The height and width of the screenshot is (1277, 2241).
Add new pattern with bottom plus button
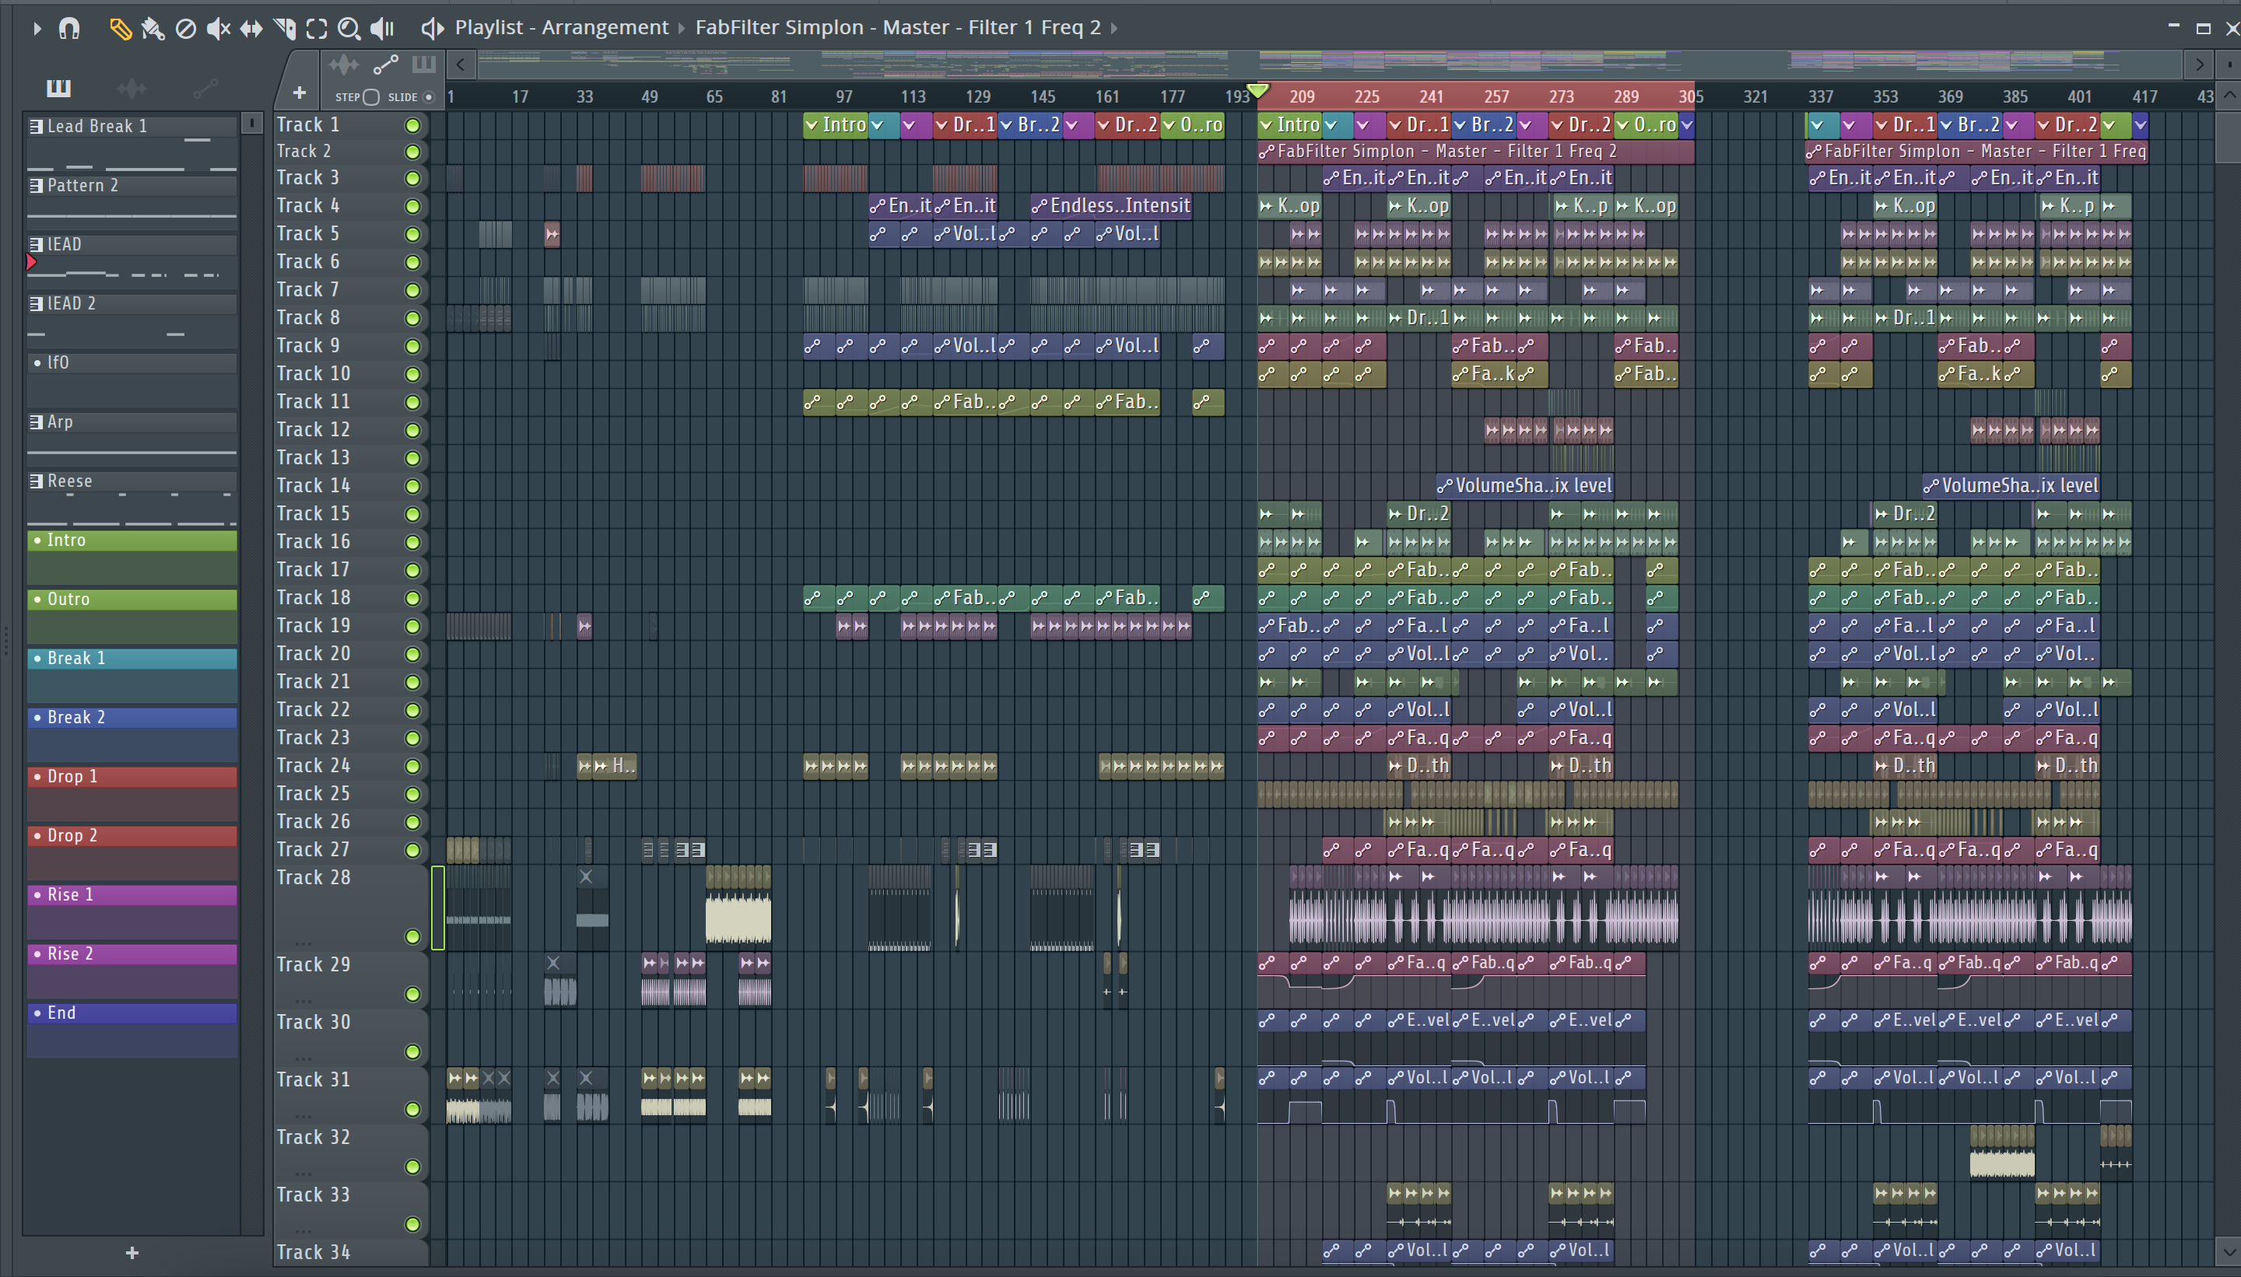coord(132,1252)
